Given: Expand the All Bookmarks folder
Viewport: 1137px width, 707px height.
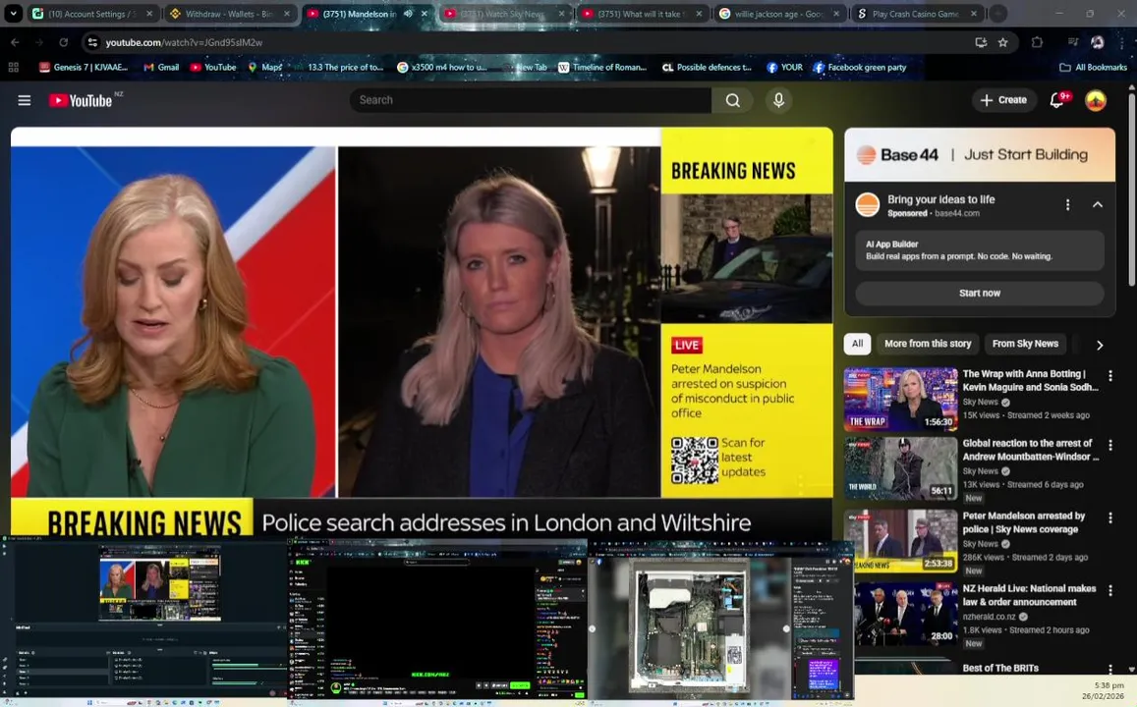Looking at the screenshot, I should (1094, 68).
